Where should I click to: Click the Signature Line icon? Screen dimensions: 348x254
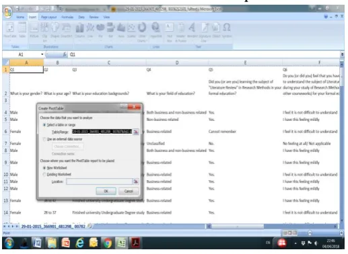(205, 32)
